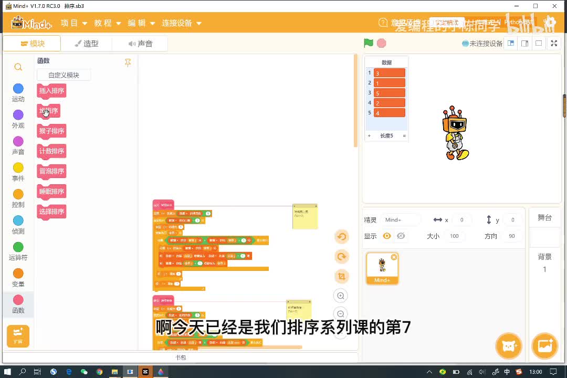The height and width of the screenshot is (378, 567).
Task: Open the 连接设备 connect device menu
Action: pyautogui.click(x=182, y=23)
